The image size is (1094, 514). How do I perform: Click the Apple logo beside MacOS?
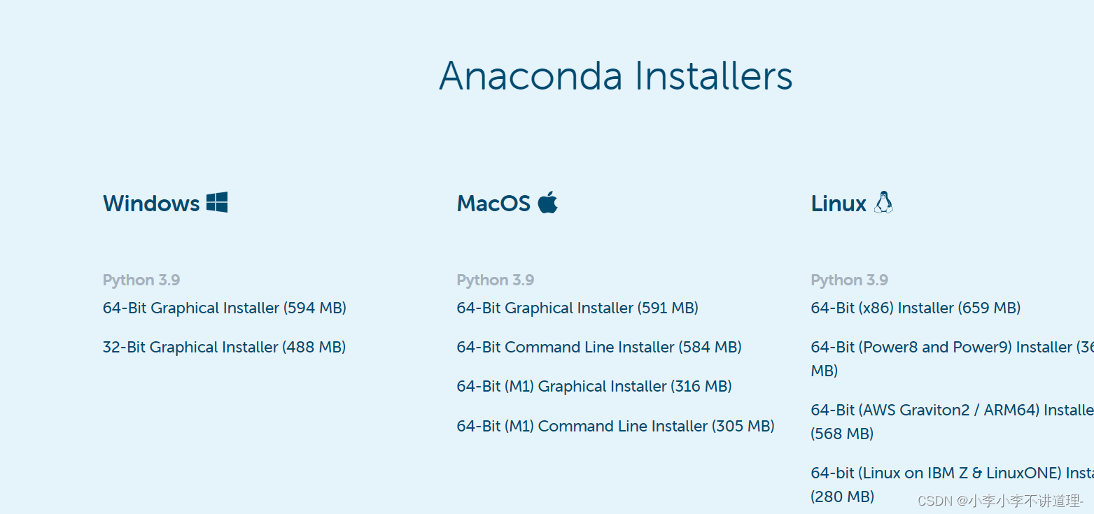pos(547,203)
